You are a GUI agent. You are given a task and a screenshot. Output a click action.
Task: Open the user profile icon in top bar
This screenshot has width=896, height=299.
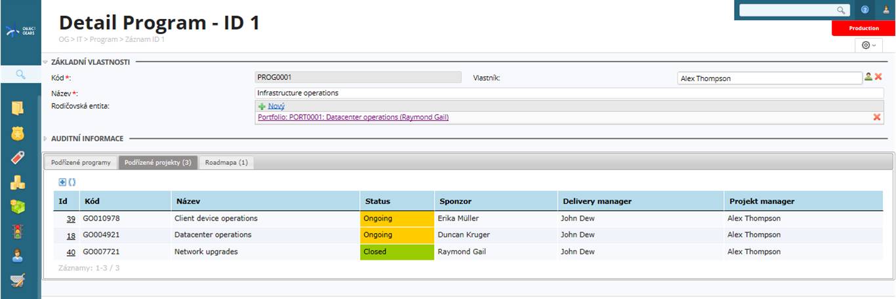886,10
